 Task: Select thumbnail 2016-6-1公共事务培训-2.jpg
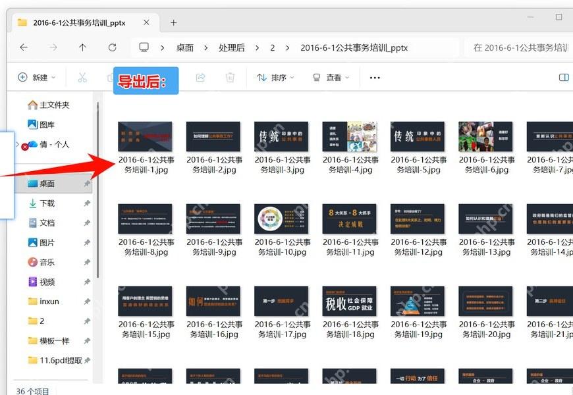point(213,136)
